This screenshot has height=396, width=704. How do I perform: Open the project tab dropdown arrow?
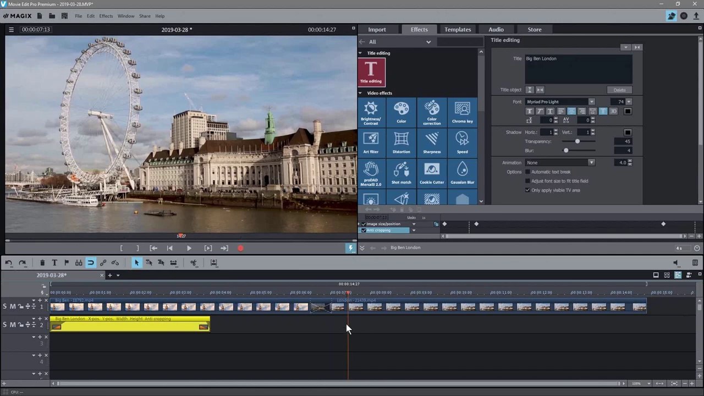pyautogui.click(x=118, y=276)
